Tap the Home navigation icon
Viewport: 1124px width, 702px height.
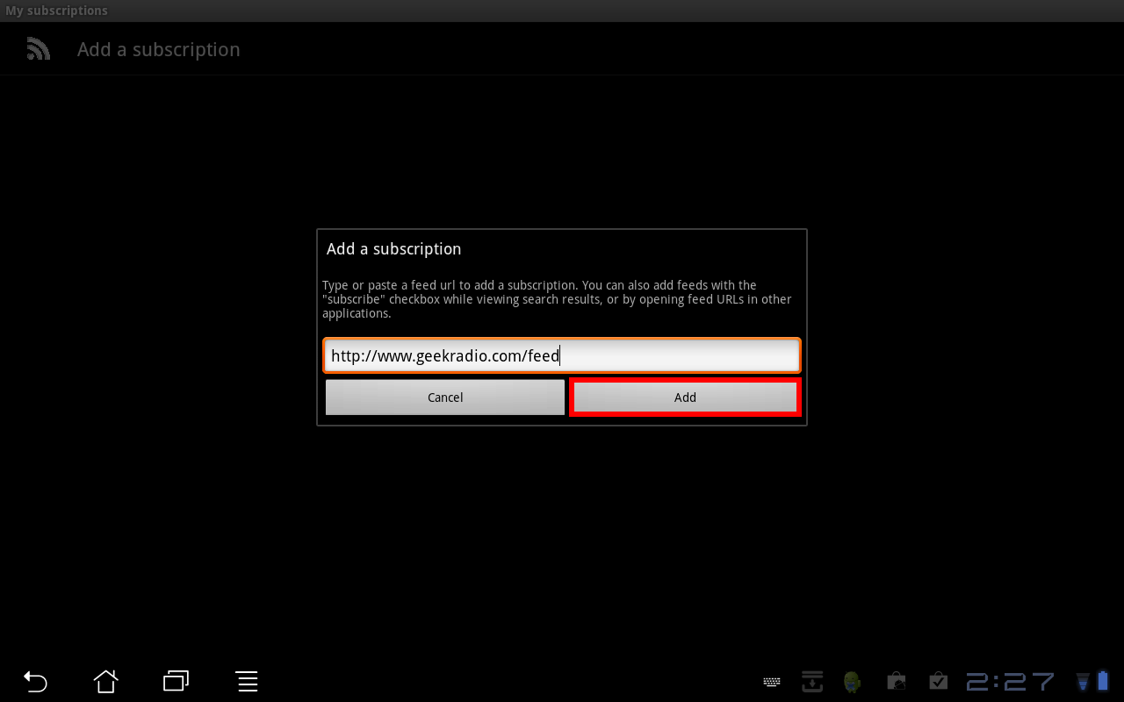[105, 681]
